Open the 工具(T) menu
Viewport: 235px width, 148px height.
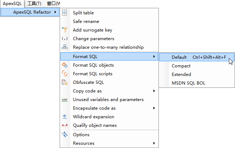point(34,4)
